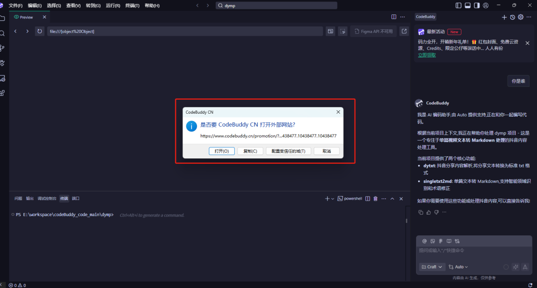537x288 pixels.
Task: Click the Preview URL address field
Action: pyautogui.click(x=185, y=31)
